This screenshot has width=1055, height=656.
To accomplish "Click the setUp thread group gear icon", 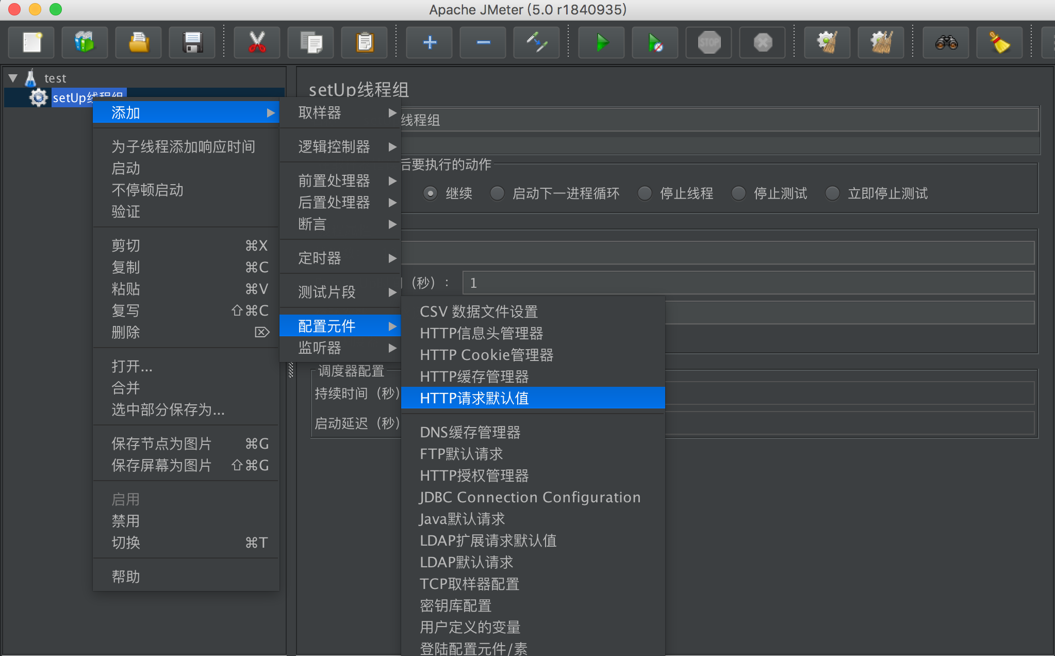I will click(x=38, y=97).
